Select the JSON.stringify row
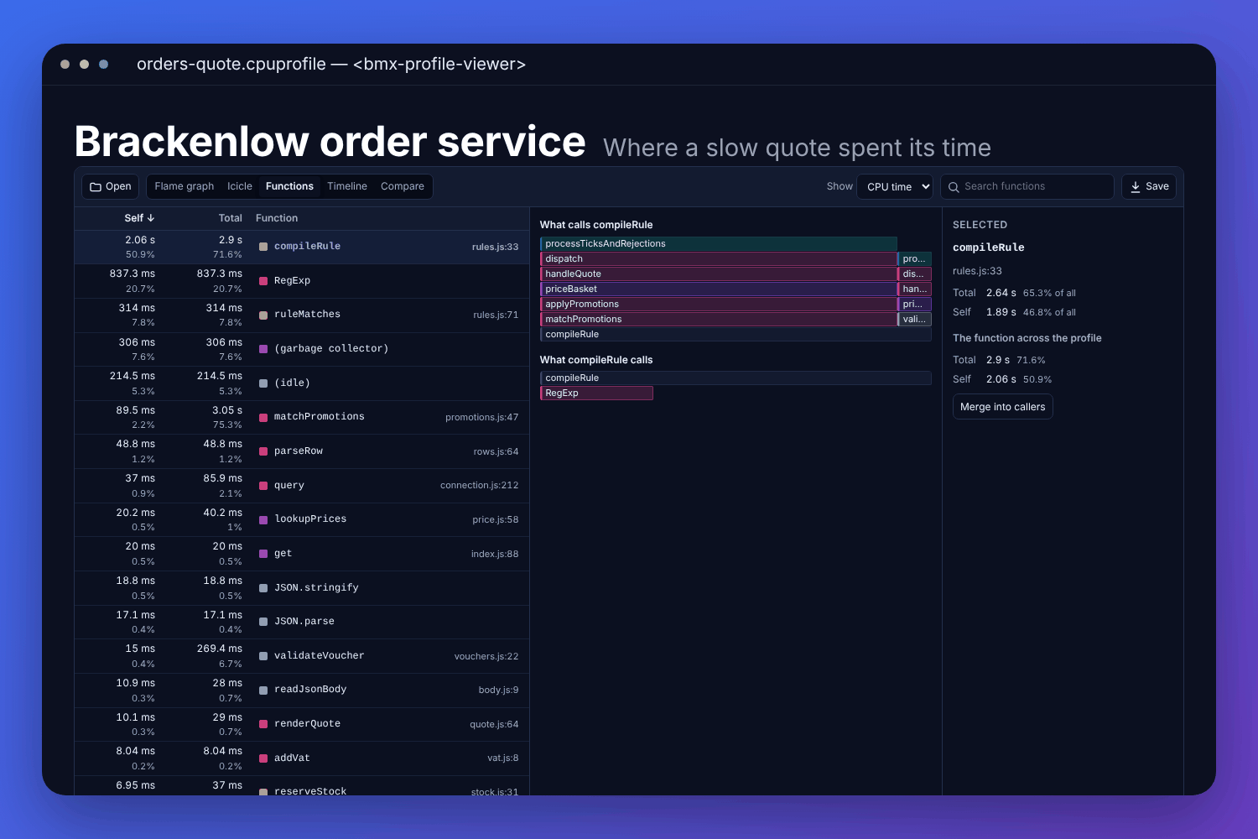Viewport: 1258px width, 839px height. coord(302,588)
